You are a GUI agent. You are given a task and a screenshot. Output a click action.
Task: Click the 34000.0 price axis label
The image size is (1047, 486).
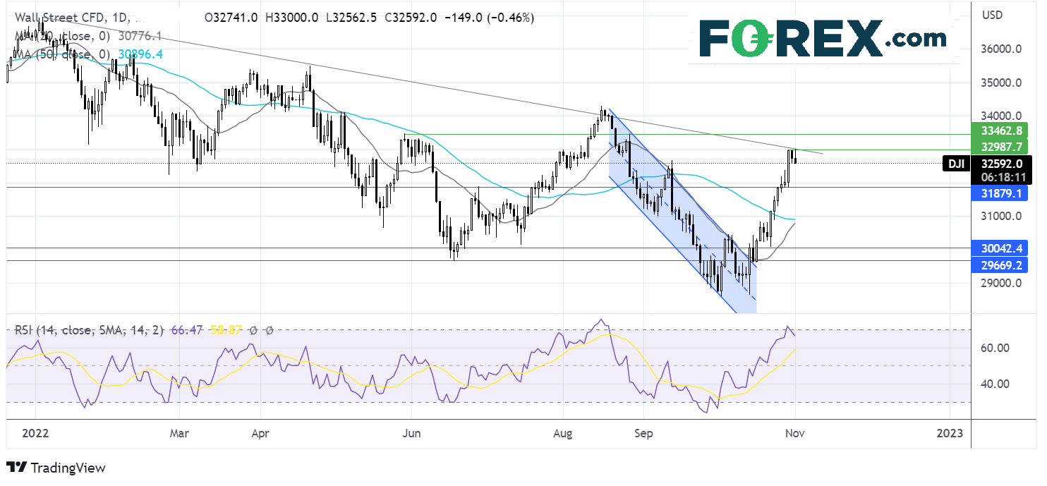tap(1001, 116)
